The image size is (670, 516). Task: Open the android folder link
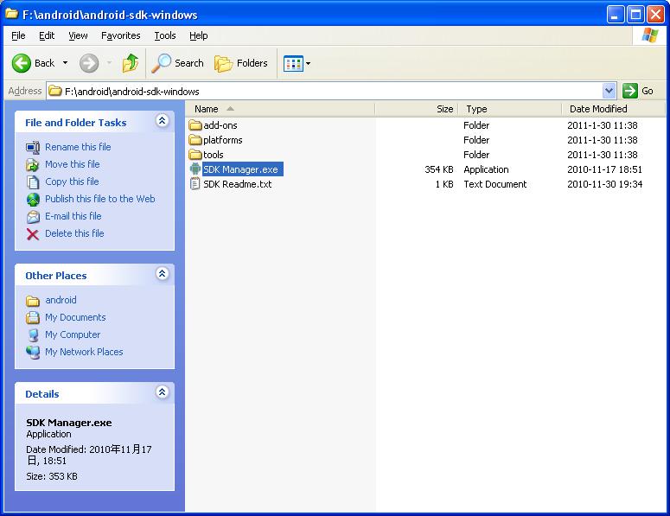61,300
